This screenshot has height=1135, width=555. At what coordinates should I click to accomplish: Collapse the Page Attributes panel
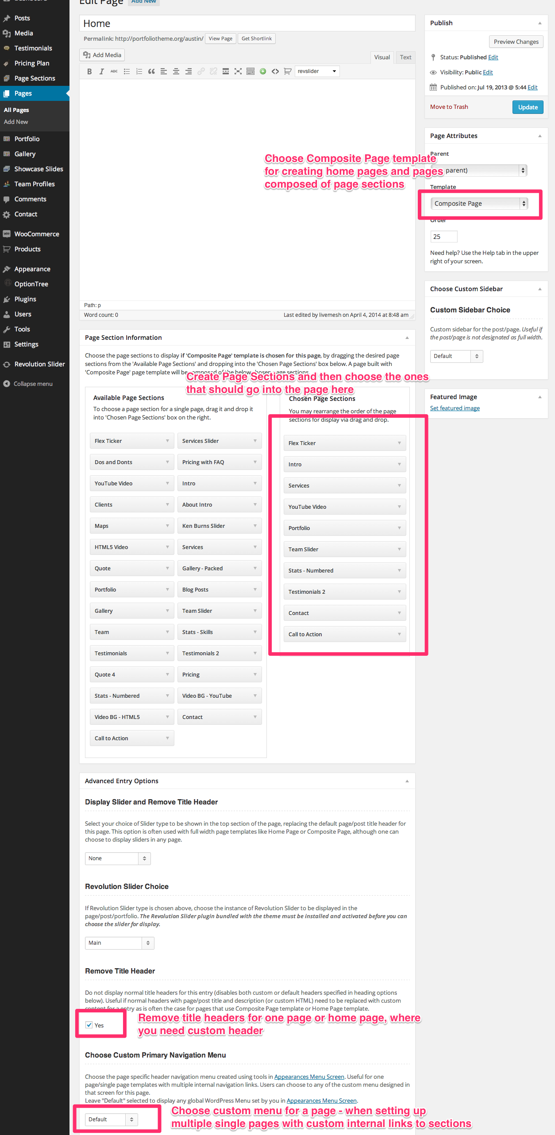(540, 136)
